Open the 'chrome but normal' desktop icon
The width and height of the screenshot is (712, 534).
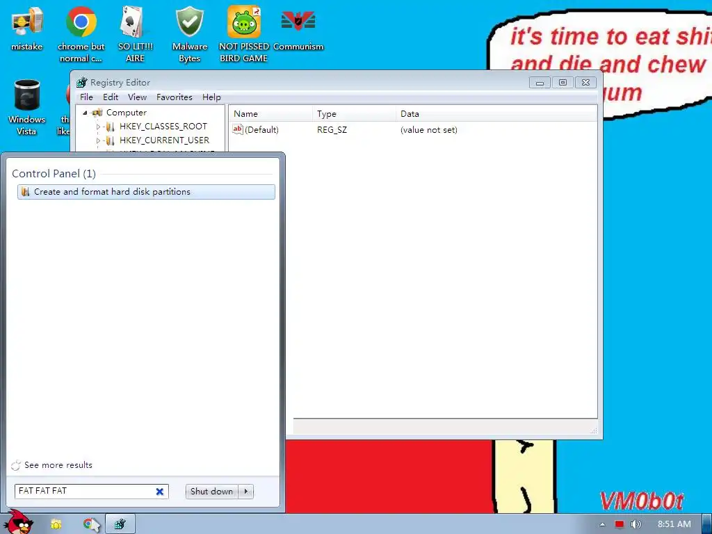click(81, 35)
